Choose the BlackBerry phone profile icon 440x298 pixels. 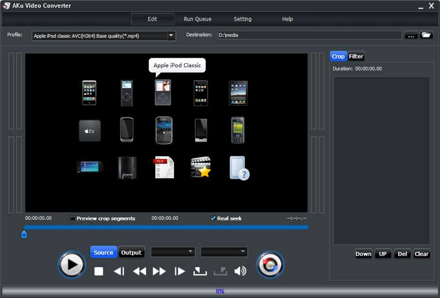(x=164, y=130)
